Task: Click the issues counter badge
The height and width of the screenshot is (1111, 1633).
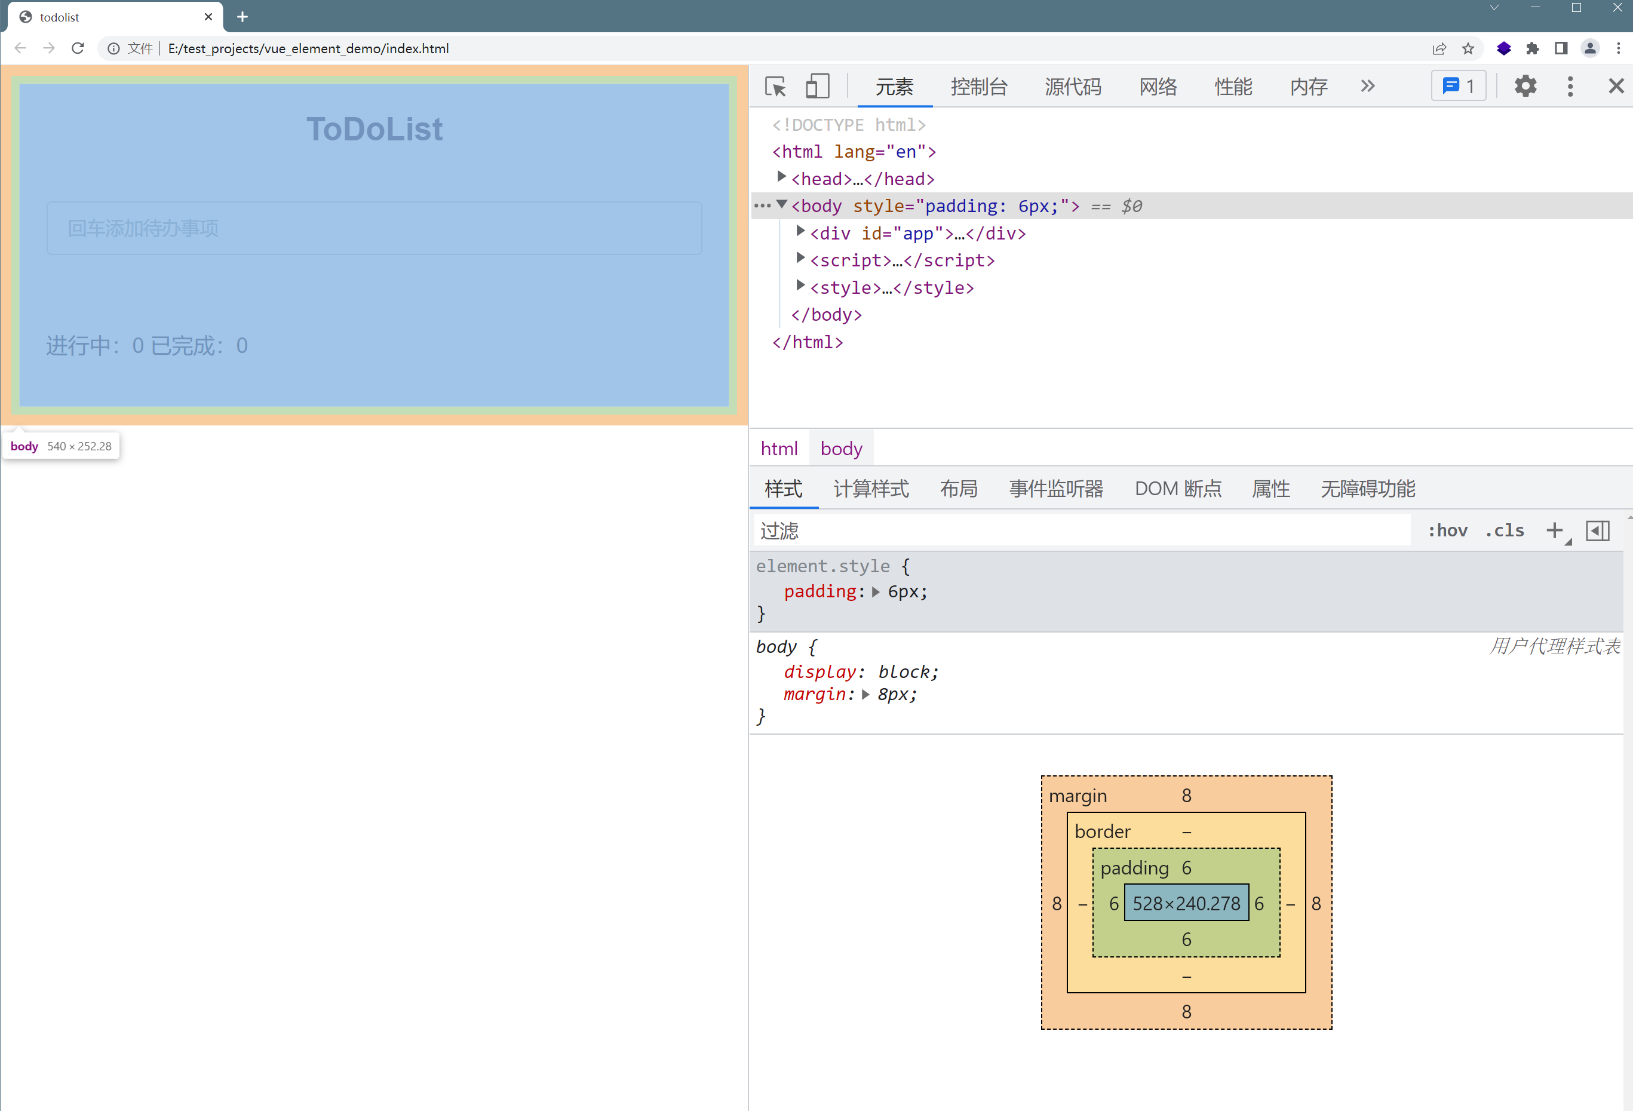Action: [1458, 87]
